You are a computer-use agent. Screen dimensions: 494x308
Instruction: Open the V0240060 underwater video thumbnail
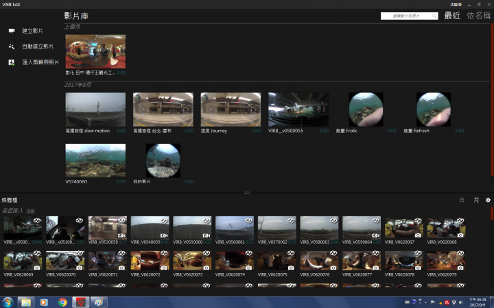[95, 160]
